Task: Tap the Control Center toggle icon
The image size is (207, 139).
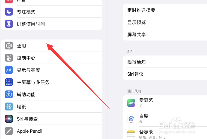Action: [x=9, y=58]
